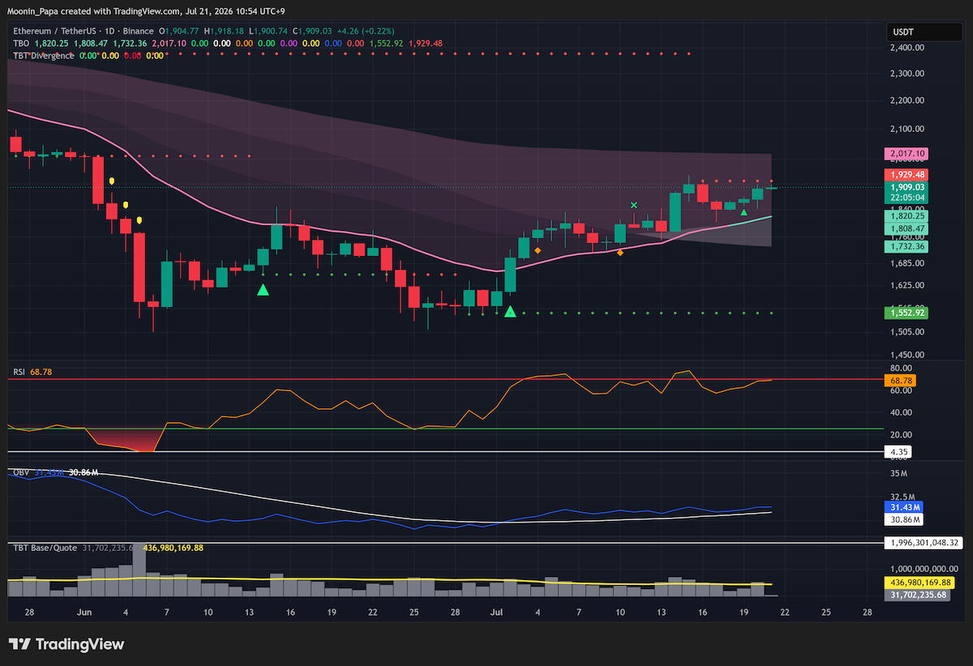Click the orange diamond marker near Jul 4

click(538, 251)
